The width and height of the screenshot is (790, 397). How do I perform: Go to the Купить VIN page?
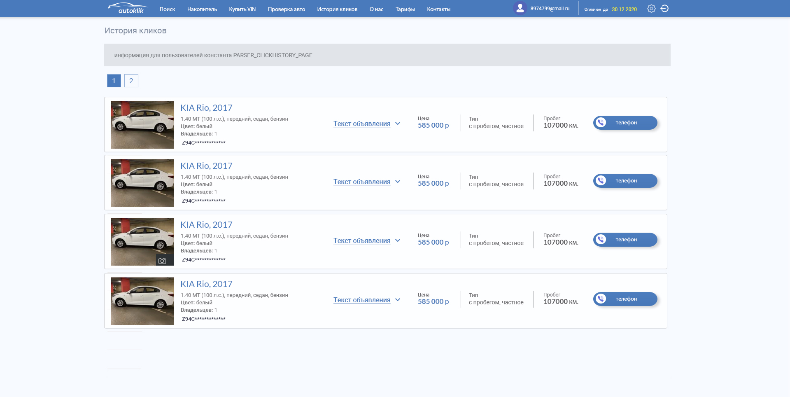[242, 9]
